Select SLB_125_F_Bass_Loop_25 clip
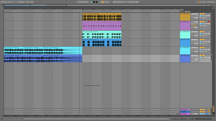 pyautogui.click(x=102, y=42)
